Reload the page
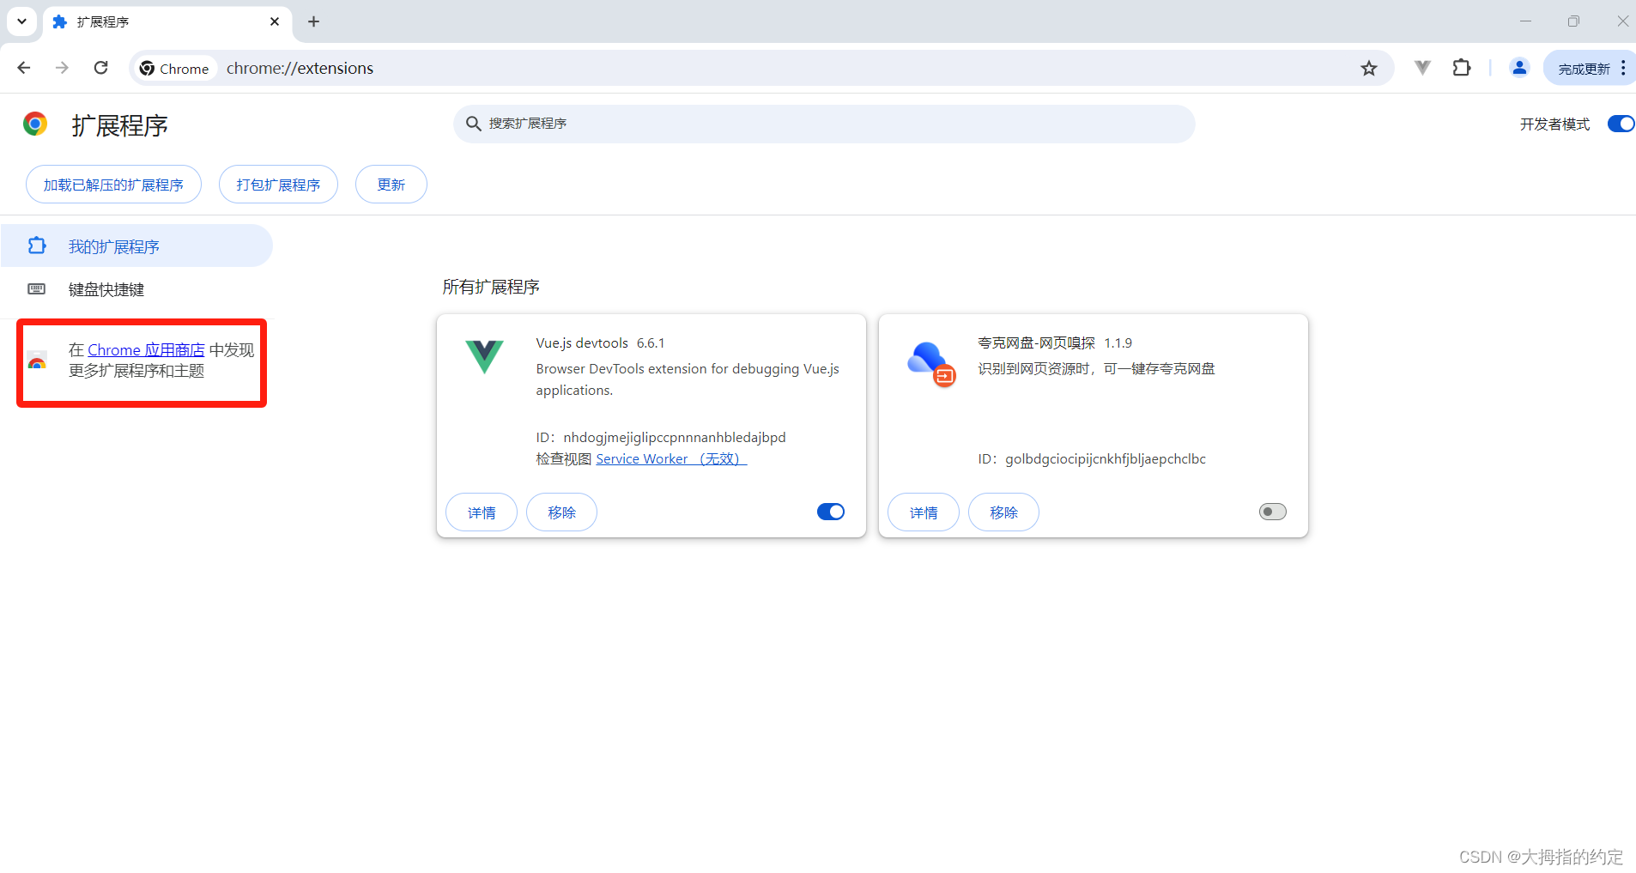 click(x=100, y=68)
